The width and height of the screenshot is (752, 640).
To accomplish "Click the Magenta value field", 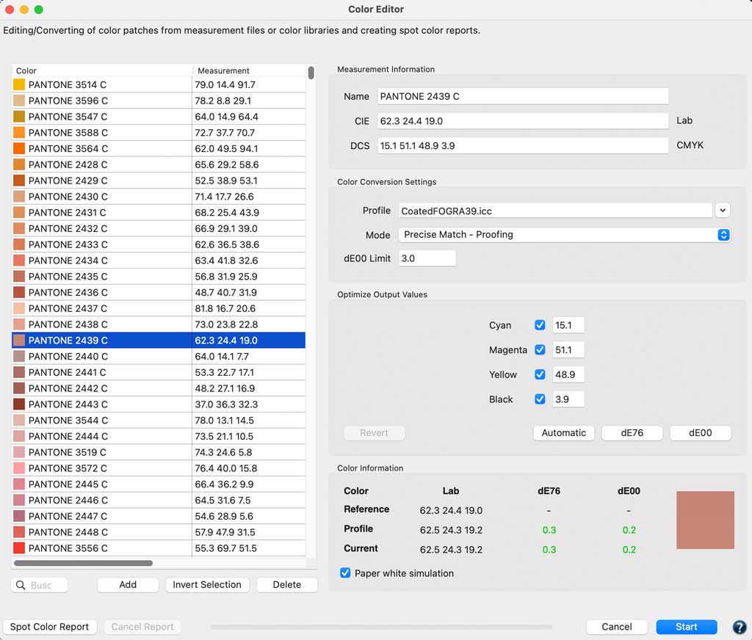I will coord(568,349).
